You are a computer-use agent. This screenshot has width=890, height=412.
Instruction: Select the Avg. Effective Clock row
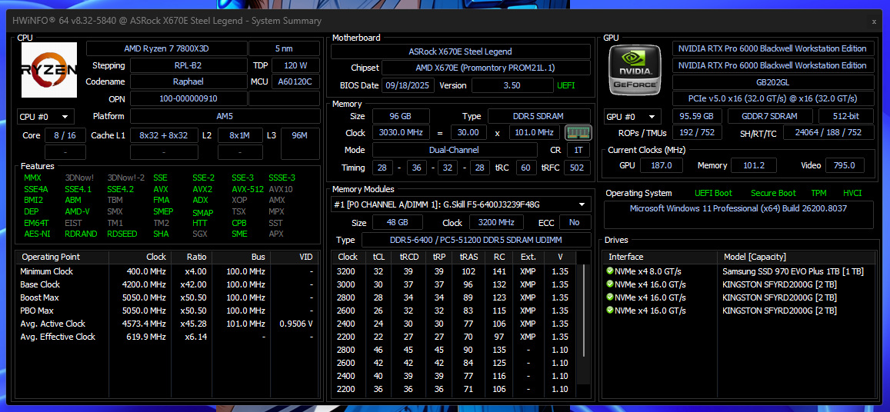(168, 337)
